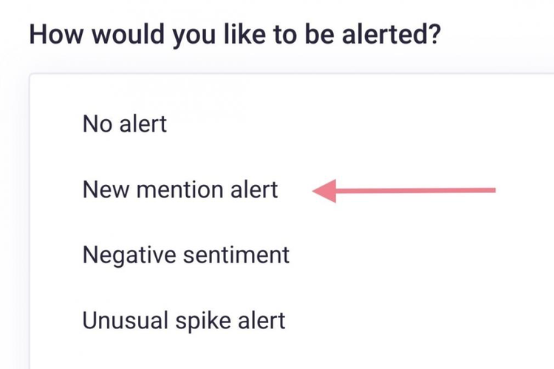Select Unusual spike alert

[184, 321]
